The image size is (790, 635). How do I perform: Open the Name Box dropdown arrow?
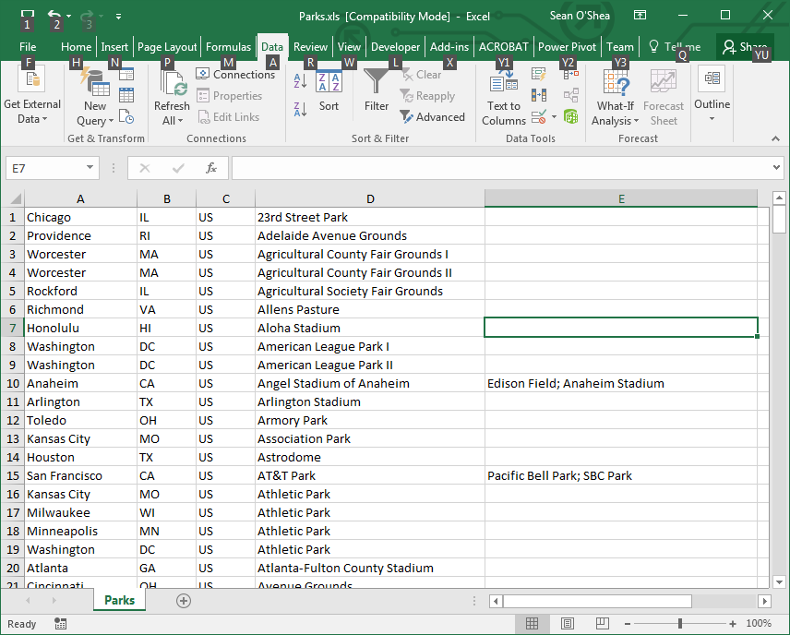coord(90,167)
